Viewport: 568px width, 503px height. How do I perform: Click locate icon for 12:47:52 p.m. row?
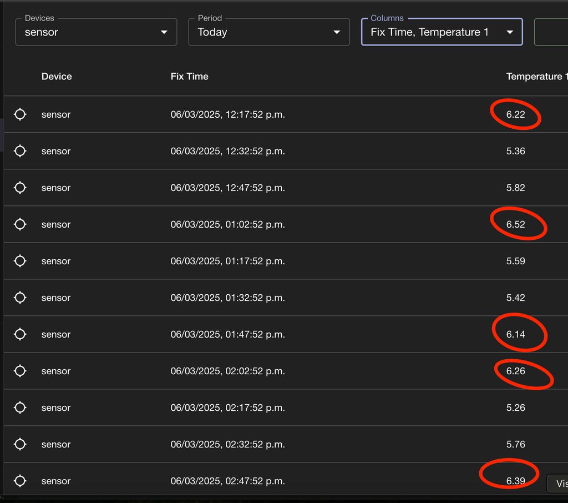click(20, 188)
